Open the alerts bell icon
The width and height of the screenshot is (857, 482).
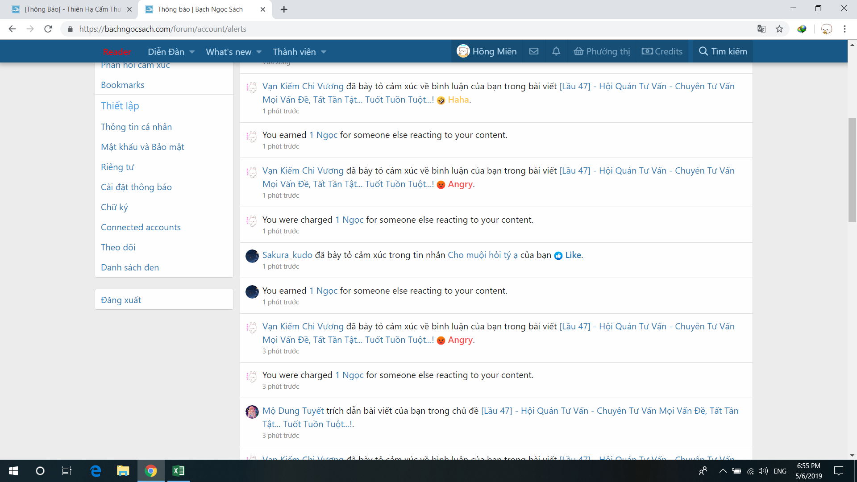click(556, 51)
